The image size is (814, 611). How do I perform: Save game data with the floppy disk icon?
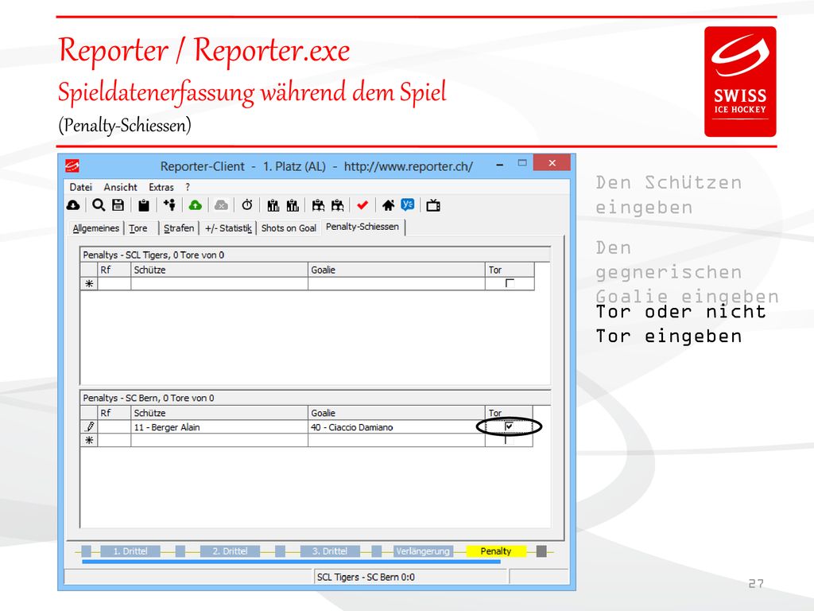[118, 205]
